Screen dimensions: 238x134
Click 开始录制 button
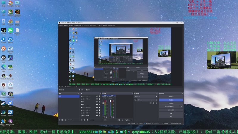pos(171,103)
